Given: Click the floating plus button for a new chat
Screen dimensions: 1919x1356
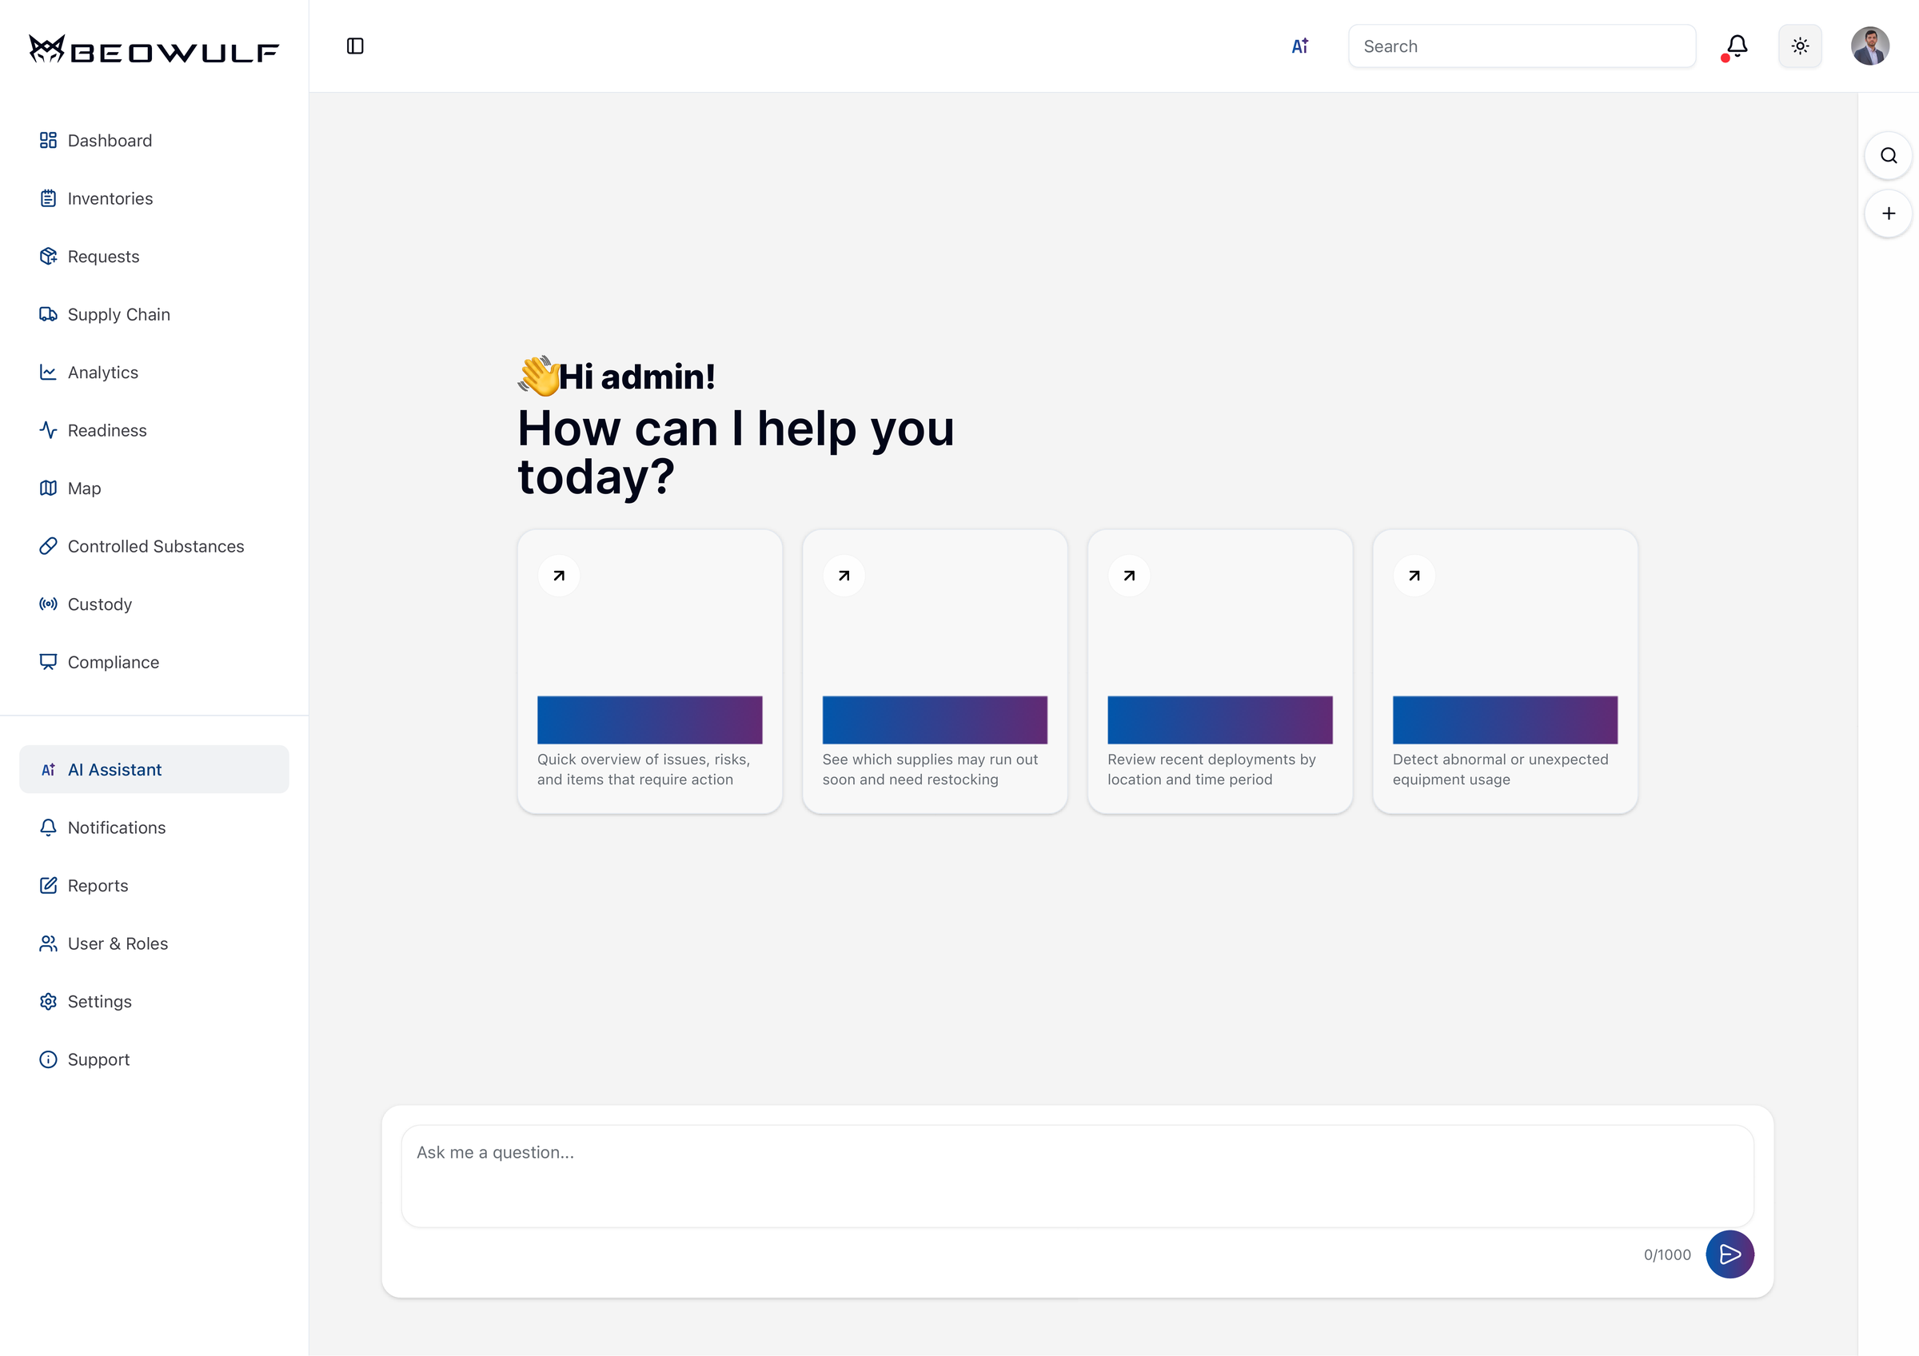Looking at the screenshot, I should pyautogui.click(x=1888, y=213).
